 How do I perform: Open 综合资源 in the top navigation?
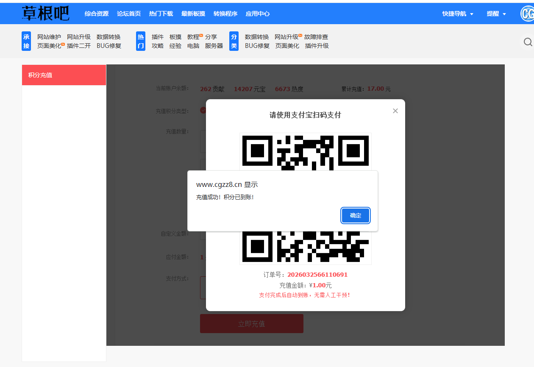pos(97,14)
